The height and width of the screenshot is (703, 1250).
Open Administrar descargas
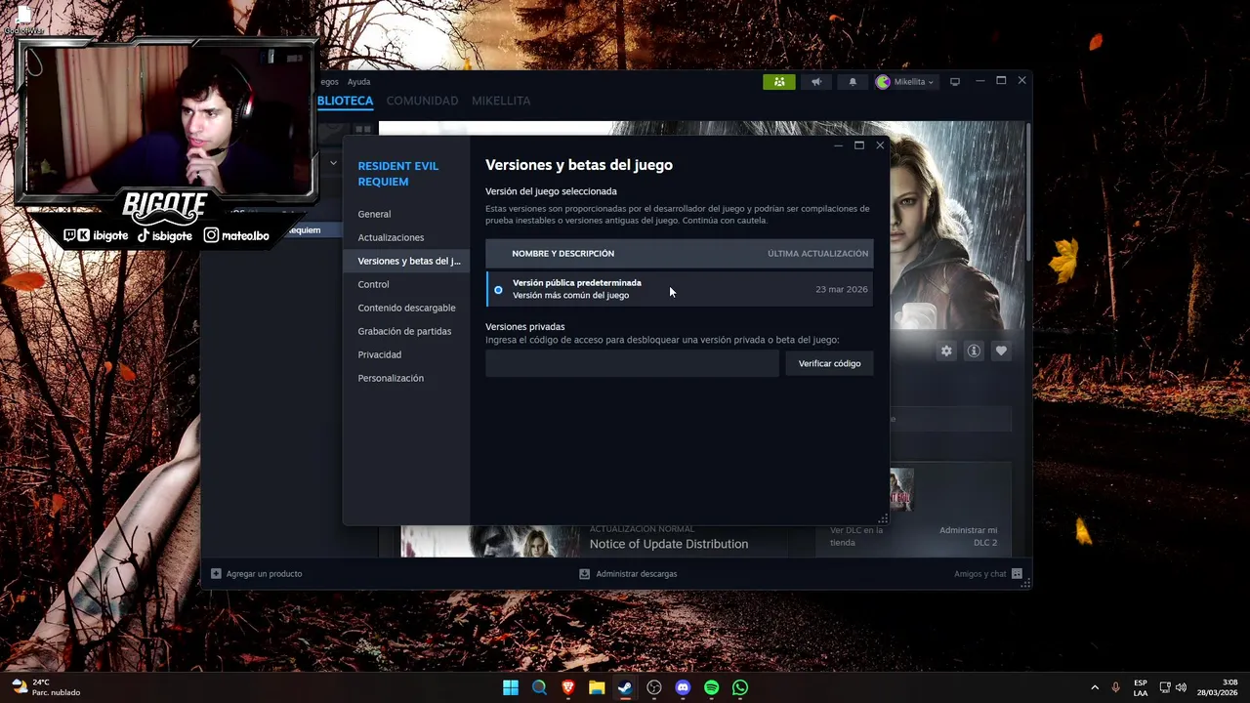coord(628,574)
